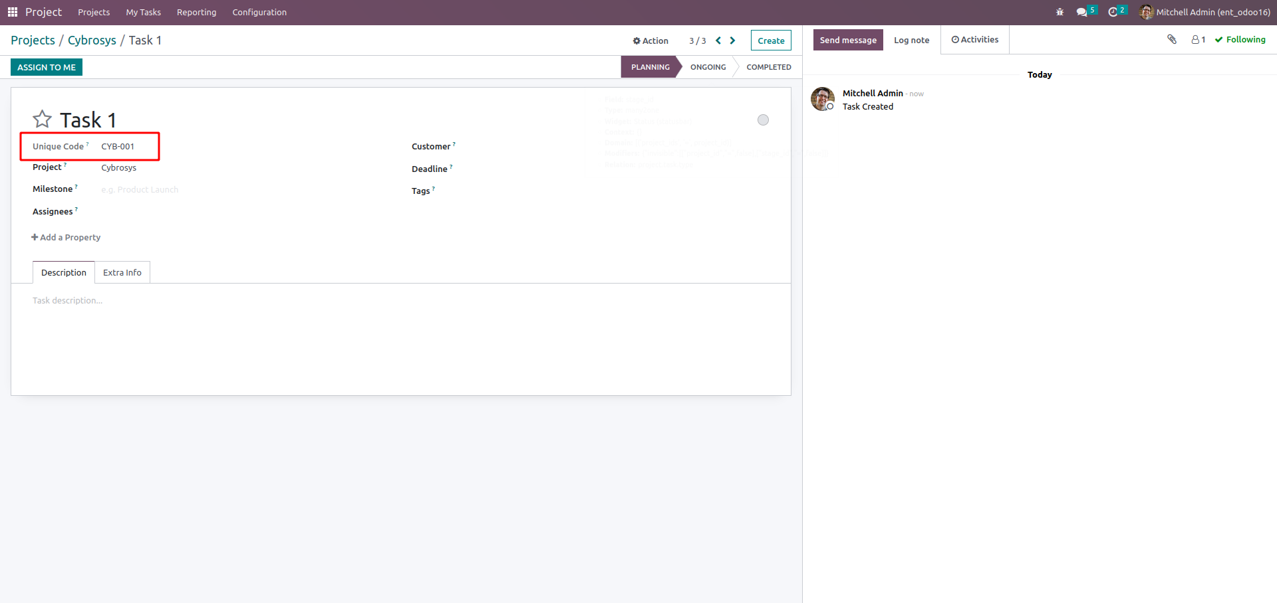Open the Activities button
1277x603 pixels.
click(975, 40)
